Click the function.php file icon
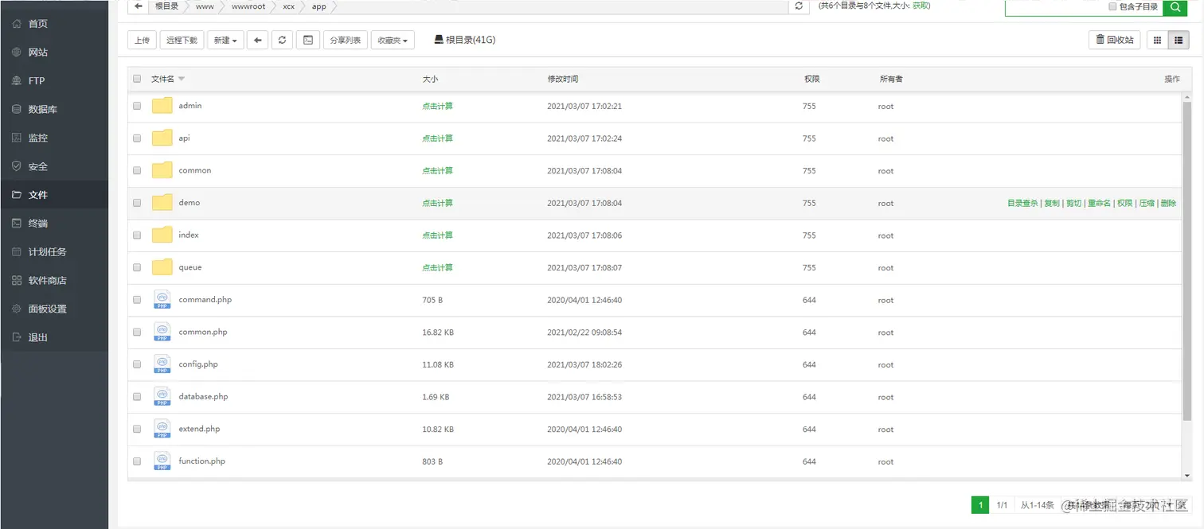Image resolution: width=1204 pixels, height=529 pixels. click(162, 461)
